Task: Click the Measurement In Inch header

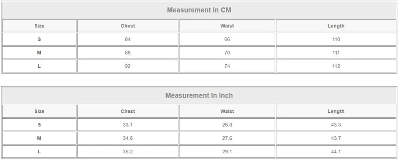Action: [x=199, y=95]
